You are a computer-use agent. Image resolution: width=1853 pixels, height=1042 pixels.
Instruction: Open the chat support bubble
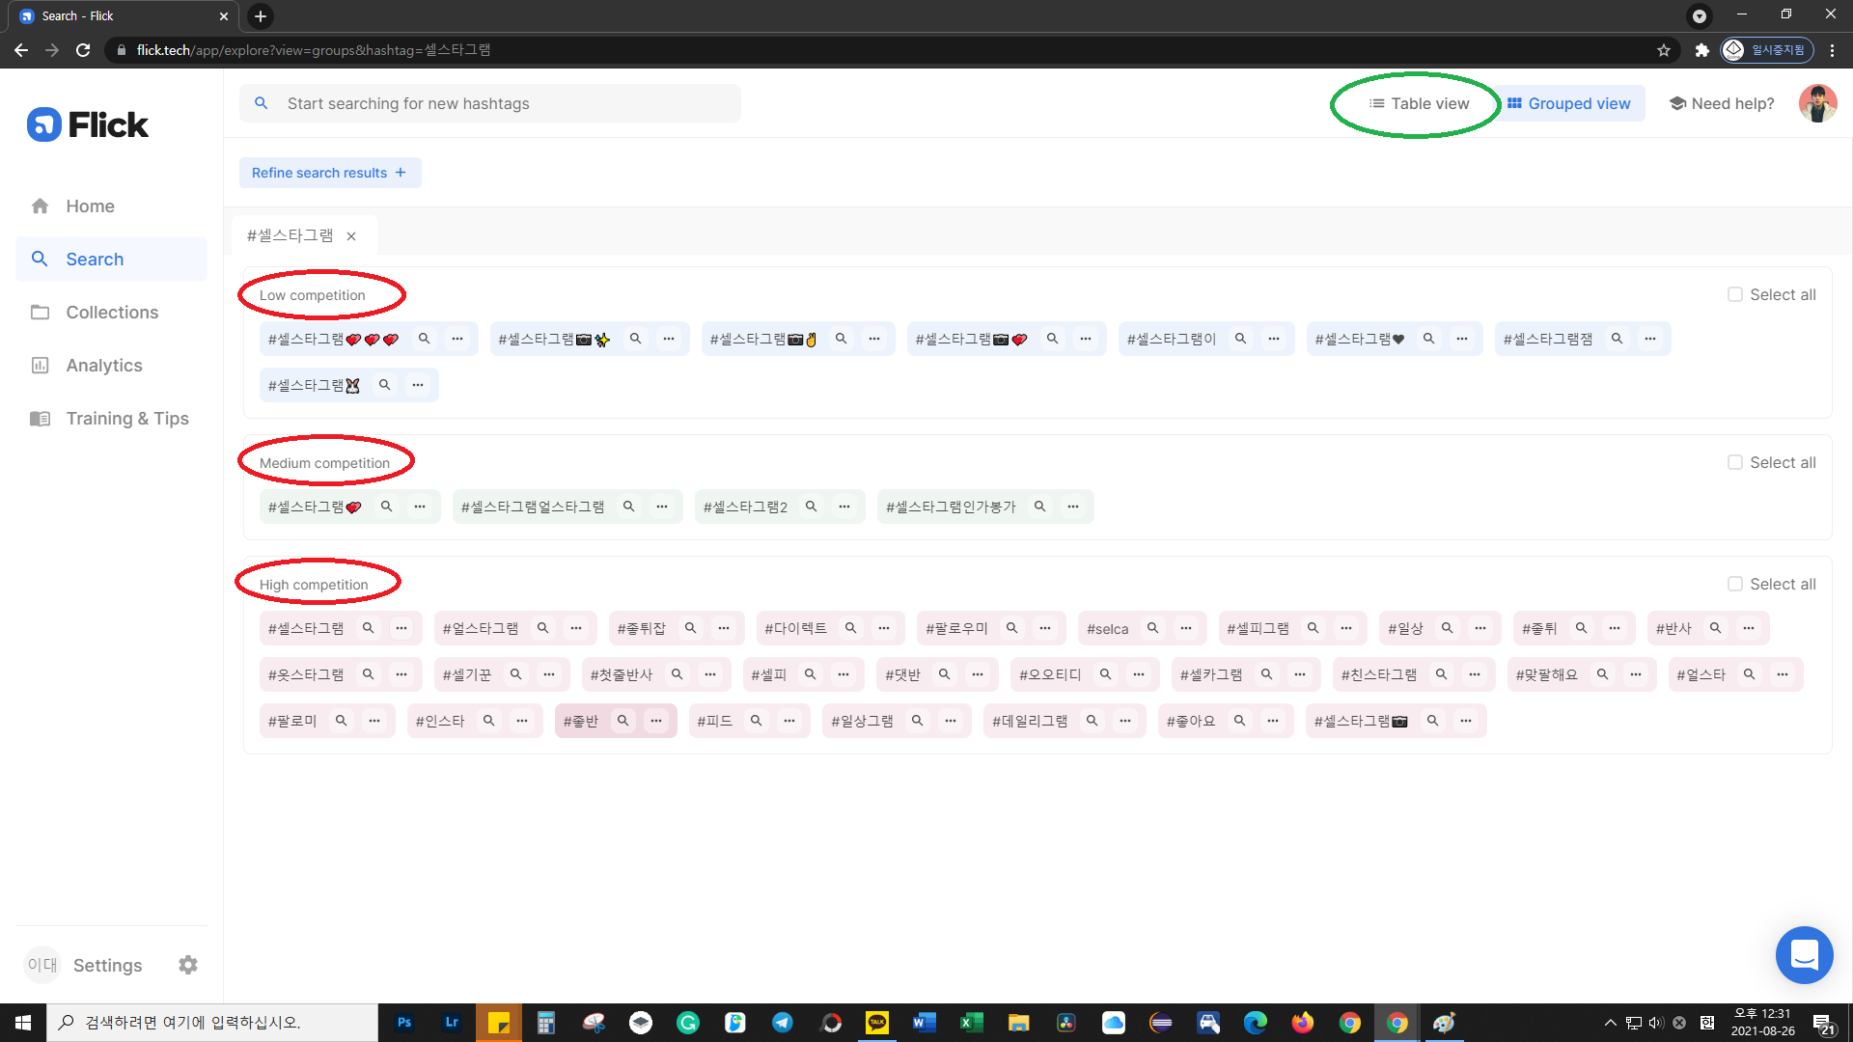(1804, 955)
